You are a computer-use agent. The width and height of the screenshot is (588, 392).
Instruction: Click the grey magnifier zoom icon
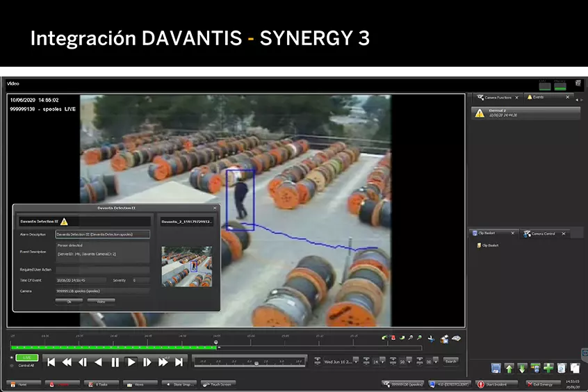coord(411,338)
